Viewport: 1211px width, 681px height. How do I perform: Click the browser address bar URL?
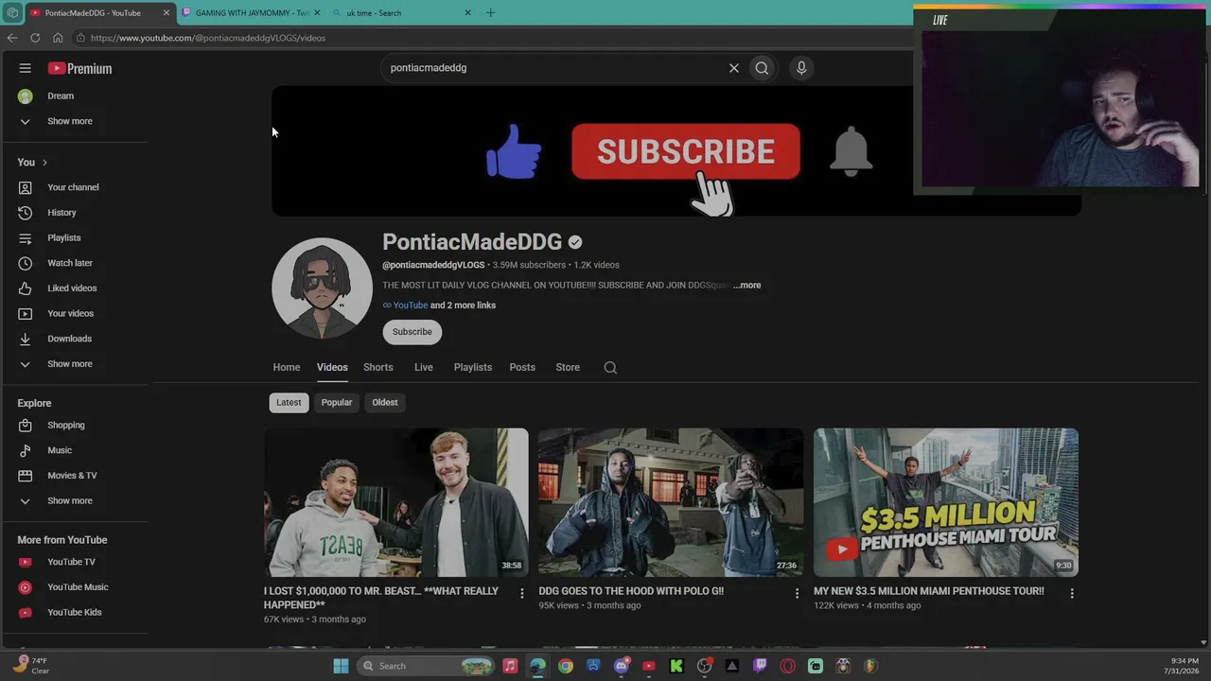point(208,38)
